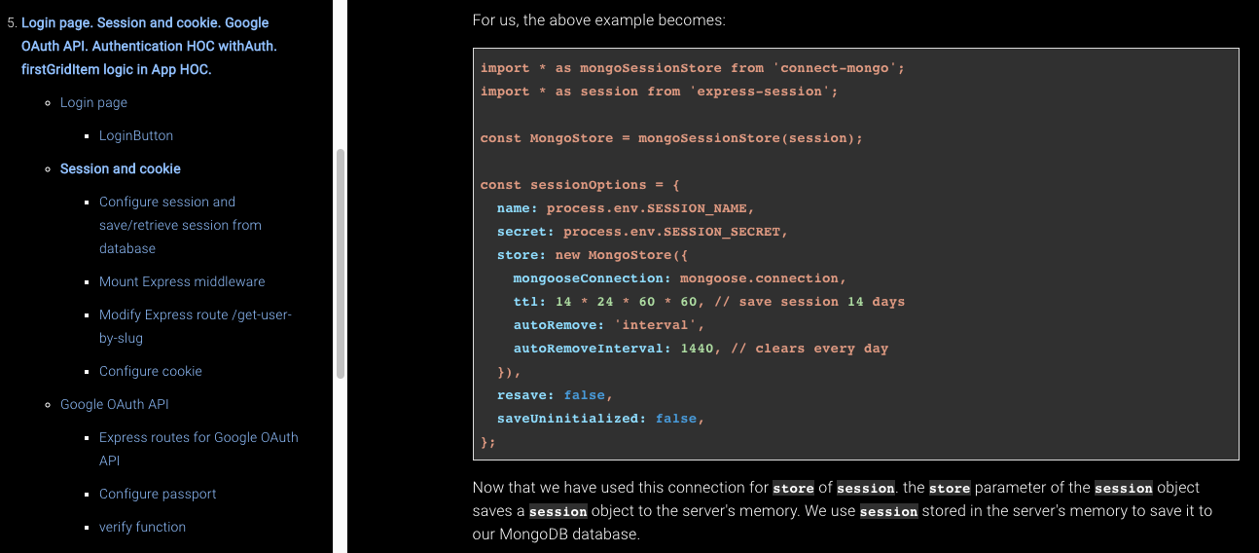This screenshot has width=1259, height=553.
Task: Open Configure session and save/retrieve session link
Action: coord(180,225)
